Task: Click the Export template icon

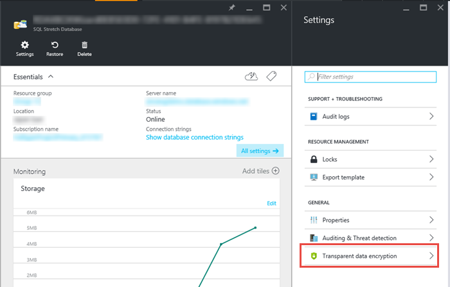Action: [x=314, y=177]
